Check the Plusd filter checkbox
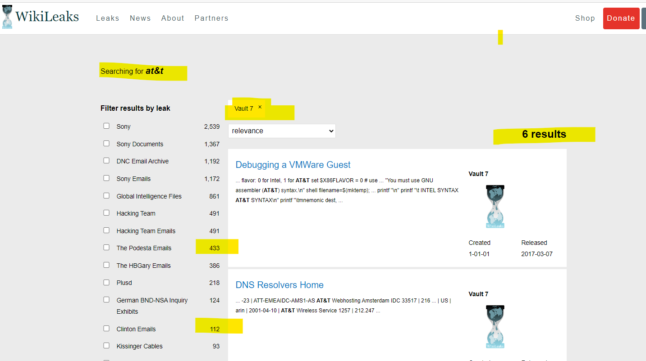The image size is (646, 361). point(106,283)
